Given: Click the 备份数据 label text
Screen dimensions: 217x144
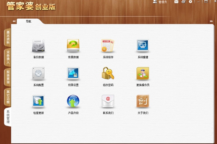Looking at the screenshot, I should point(39,57).
